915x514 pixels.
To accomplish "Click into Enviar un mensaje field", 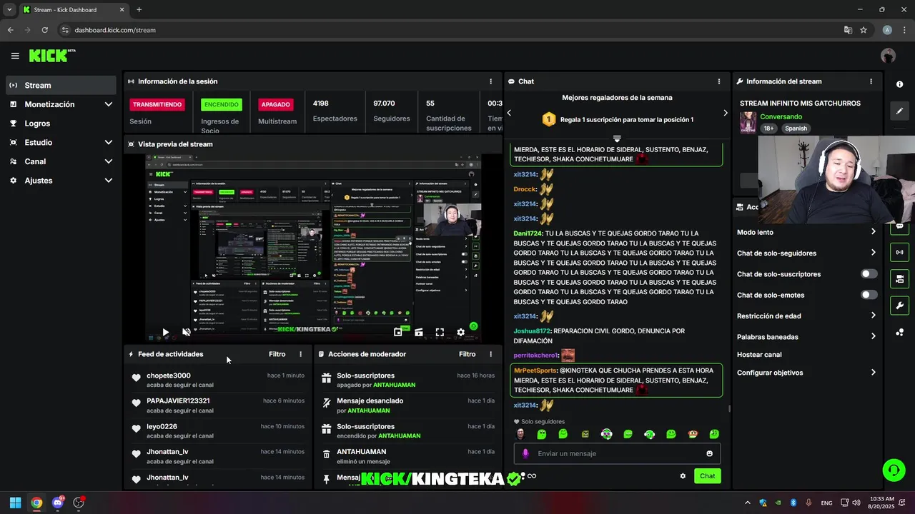I will (x=617, y=453).
